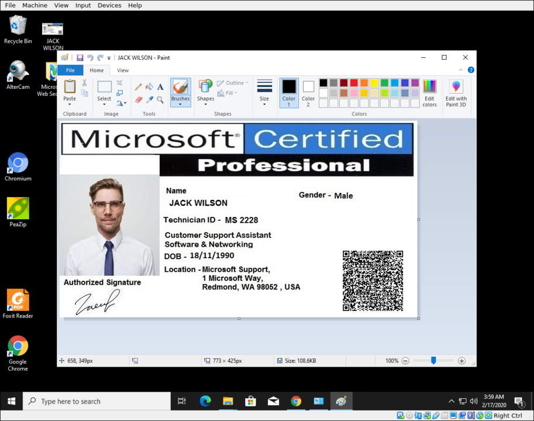Screen dimensions: 534x421
Task: Select the AlterCam desktop shortcut
Action: [18, 75]
